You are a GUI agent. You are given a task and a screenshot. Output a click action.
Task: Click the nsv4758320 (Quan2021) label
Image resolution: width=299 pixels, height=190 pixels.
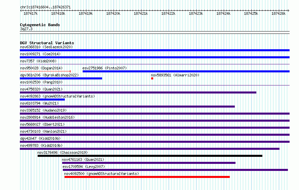point(41,89)
